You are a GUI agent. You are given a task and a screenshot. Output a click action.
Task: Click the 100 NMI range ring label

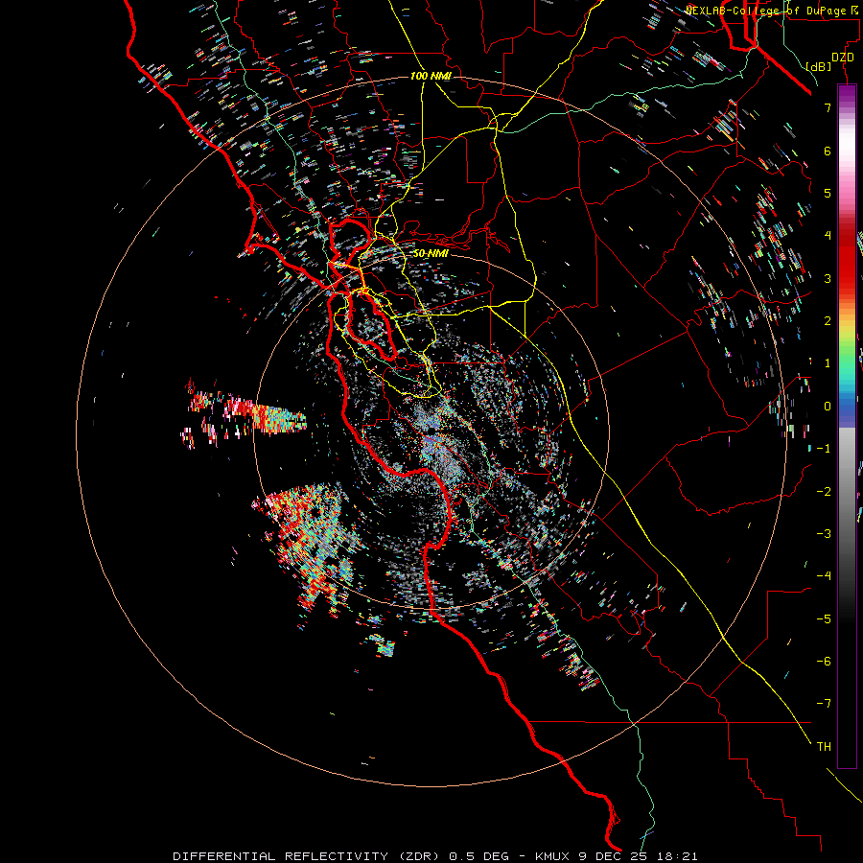[x=431, y=76]
